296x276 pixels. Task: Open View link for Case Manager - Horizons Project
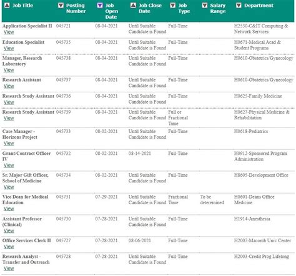click(9, 144)
